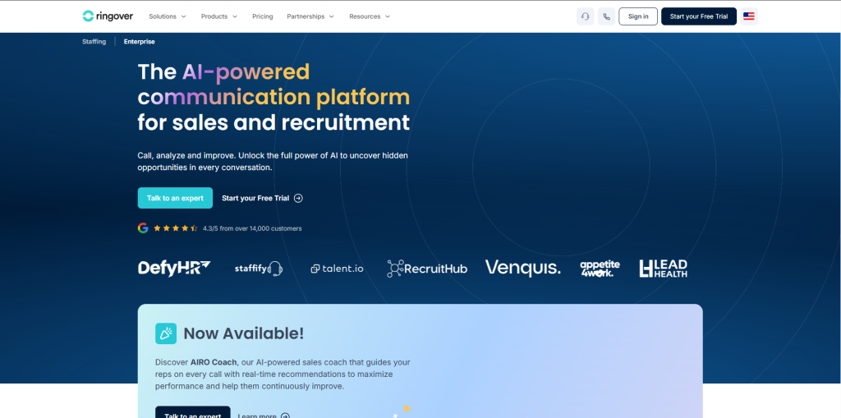Viewport: 841px width, 418px height.
Task: Click the AI-powered communication platform headline
Action: [273, 97]
